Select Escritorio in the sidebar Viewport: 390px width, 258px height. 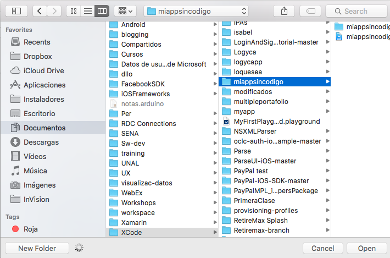coord(39,113)
